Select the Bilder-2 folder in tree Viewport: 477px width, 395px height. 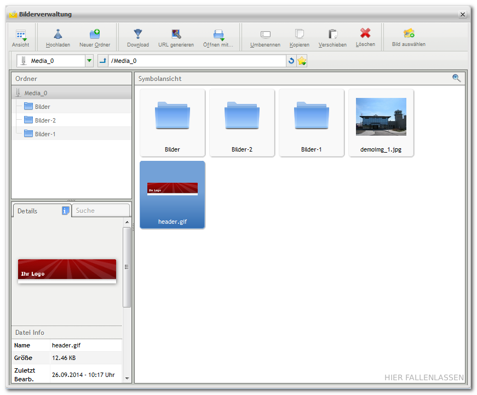[x=45, y=120]
